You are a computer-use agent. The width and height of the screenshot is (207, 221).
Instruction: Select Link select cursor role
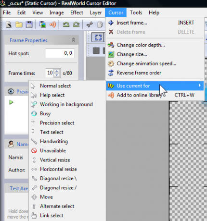pyautogui.click(x=67, y=216)
